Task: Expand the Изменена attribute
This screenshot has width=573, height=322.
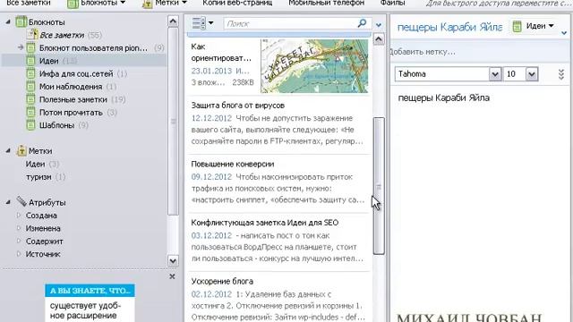Action: pos(19,229)
